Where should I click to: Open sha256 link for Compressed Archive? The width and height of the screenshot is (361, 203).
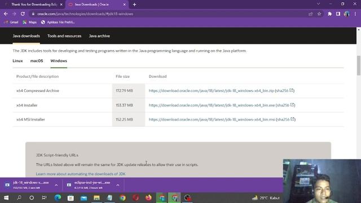click(284, 91)
